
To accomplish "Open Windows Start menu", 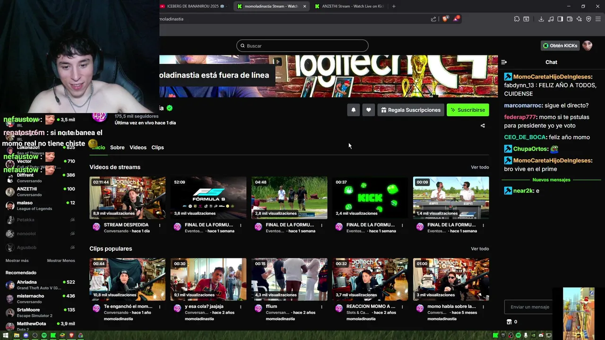I will coord(5,335).
